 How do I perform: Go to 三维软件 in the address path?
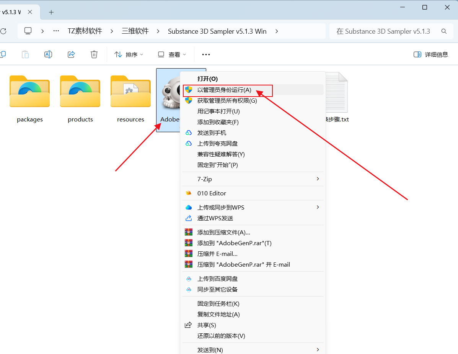coord(135,31)
